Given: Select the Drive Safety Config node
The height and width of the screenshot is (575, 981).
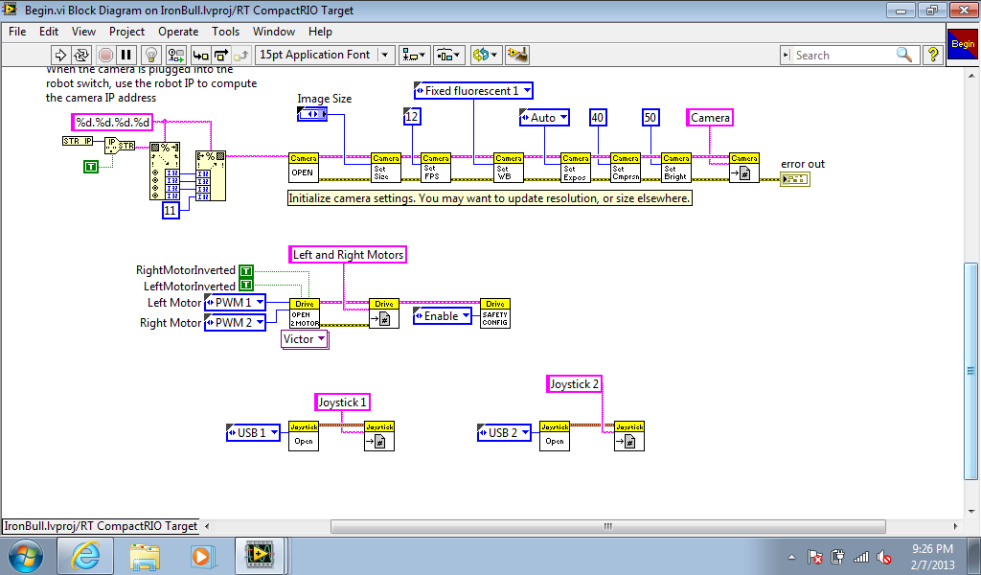Looking at the screenshot, I should (x=495, y=312).
